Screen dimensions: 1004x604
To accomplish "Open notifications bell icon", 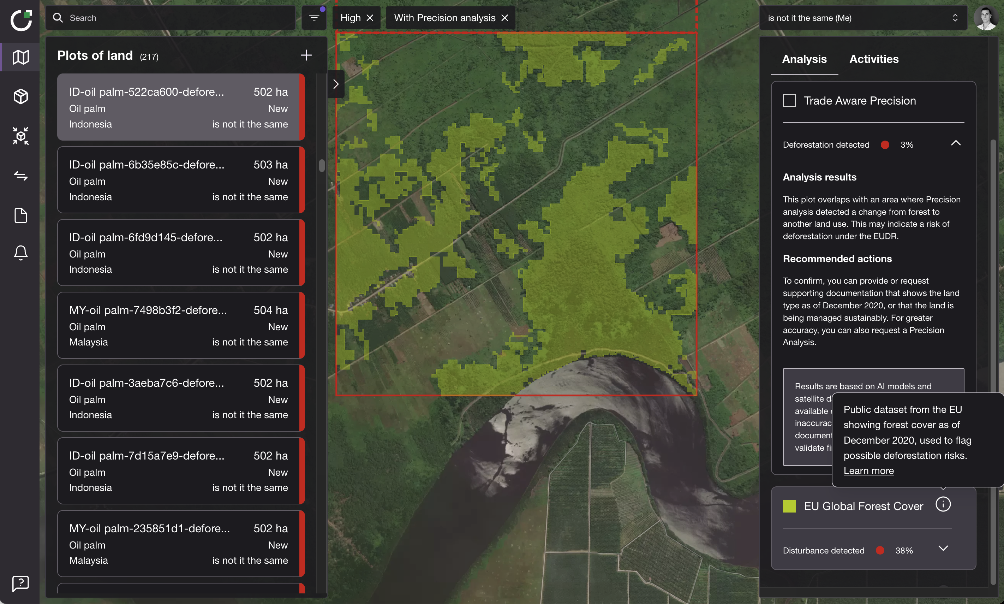I will 20,253.
